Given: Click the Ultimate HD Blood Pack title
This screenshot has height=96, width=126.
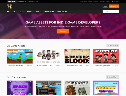Looking at the screenshot, I should (x=74, y=66).
